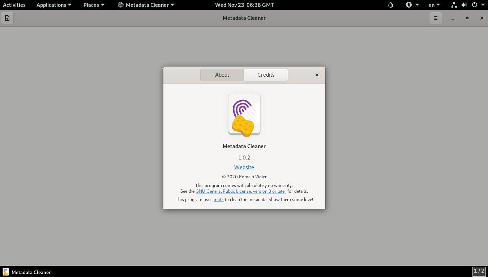Screen dimensions: 488x277
Task: Open the hamburger menu in the header bar
Action: pyautogui.click(x=435, y=18)
